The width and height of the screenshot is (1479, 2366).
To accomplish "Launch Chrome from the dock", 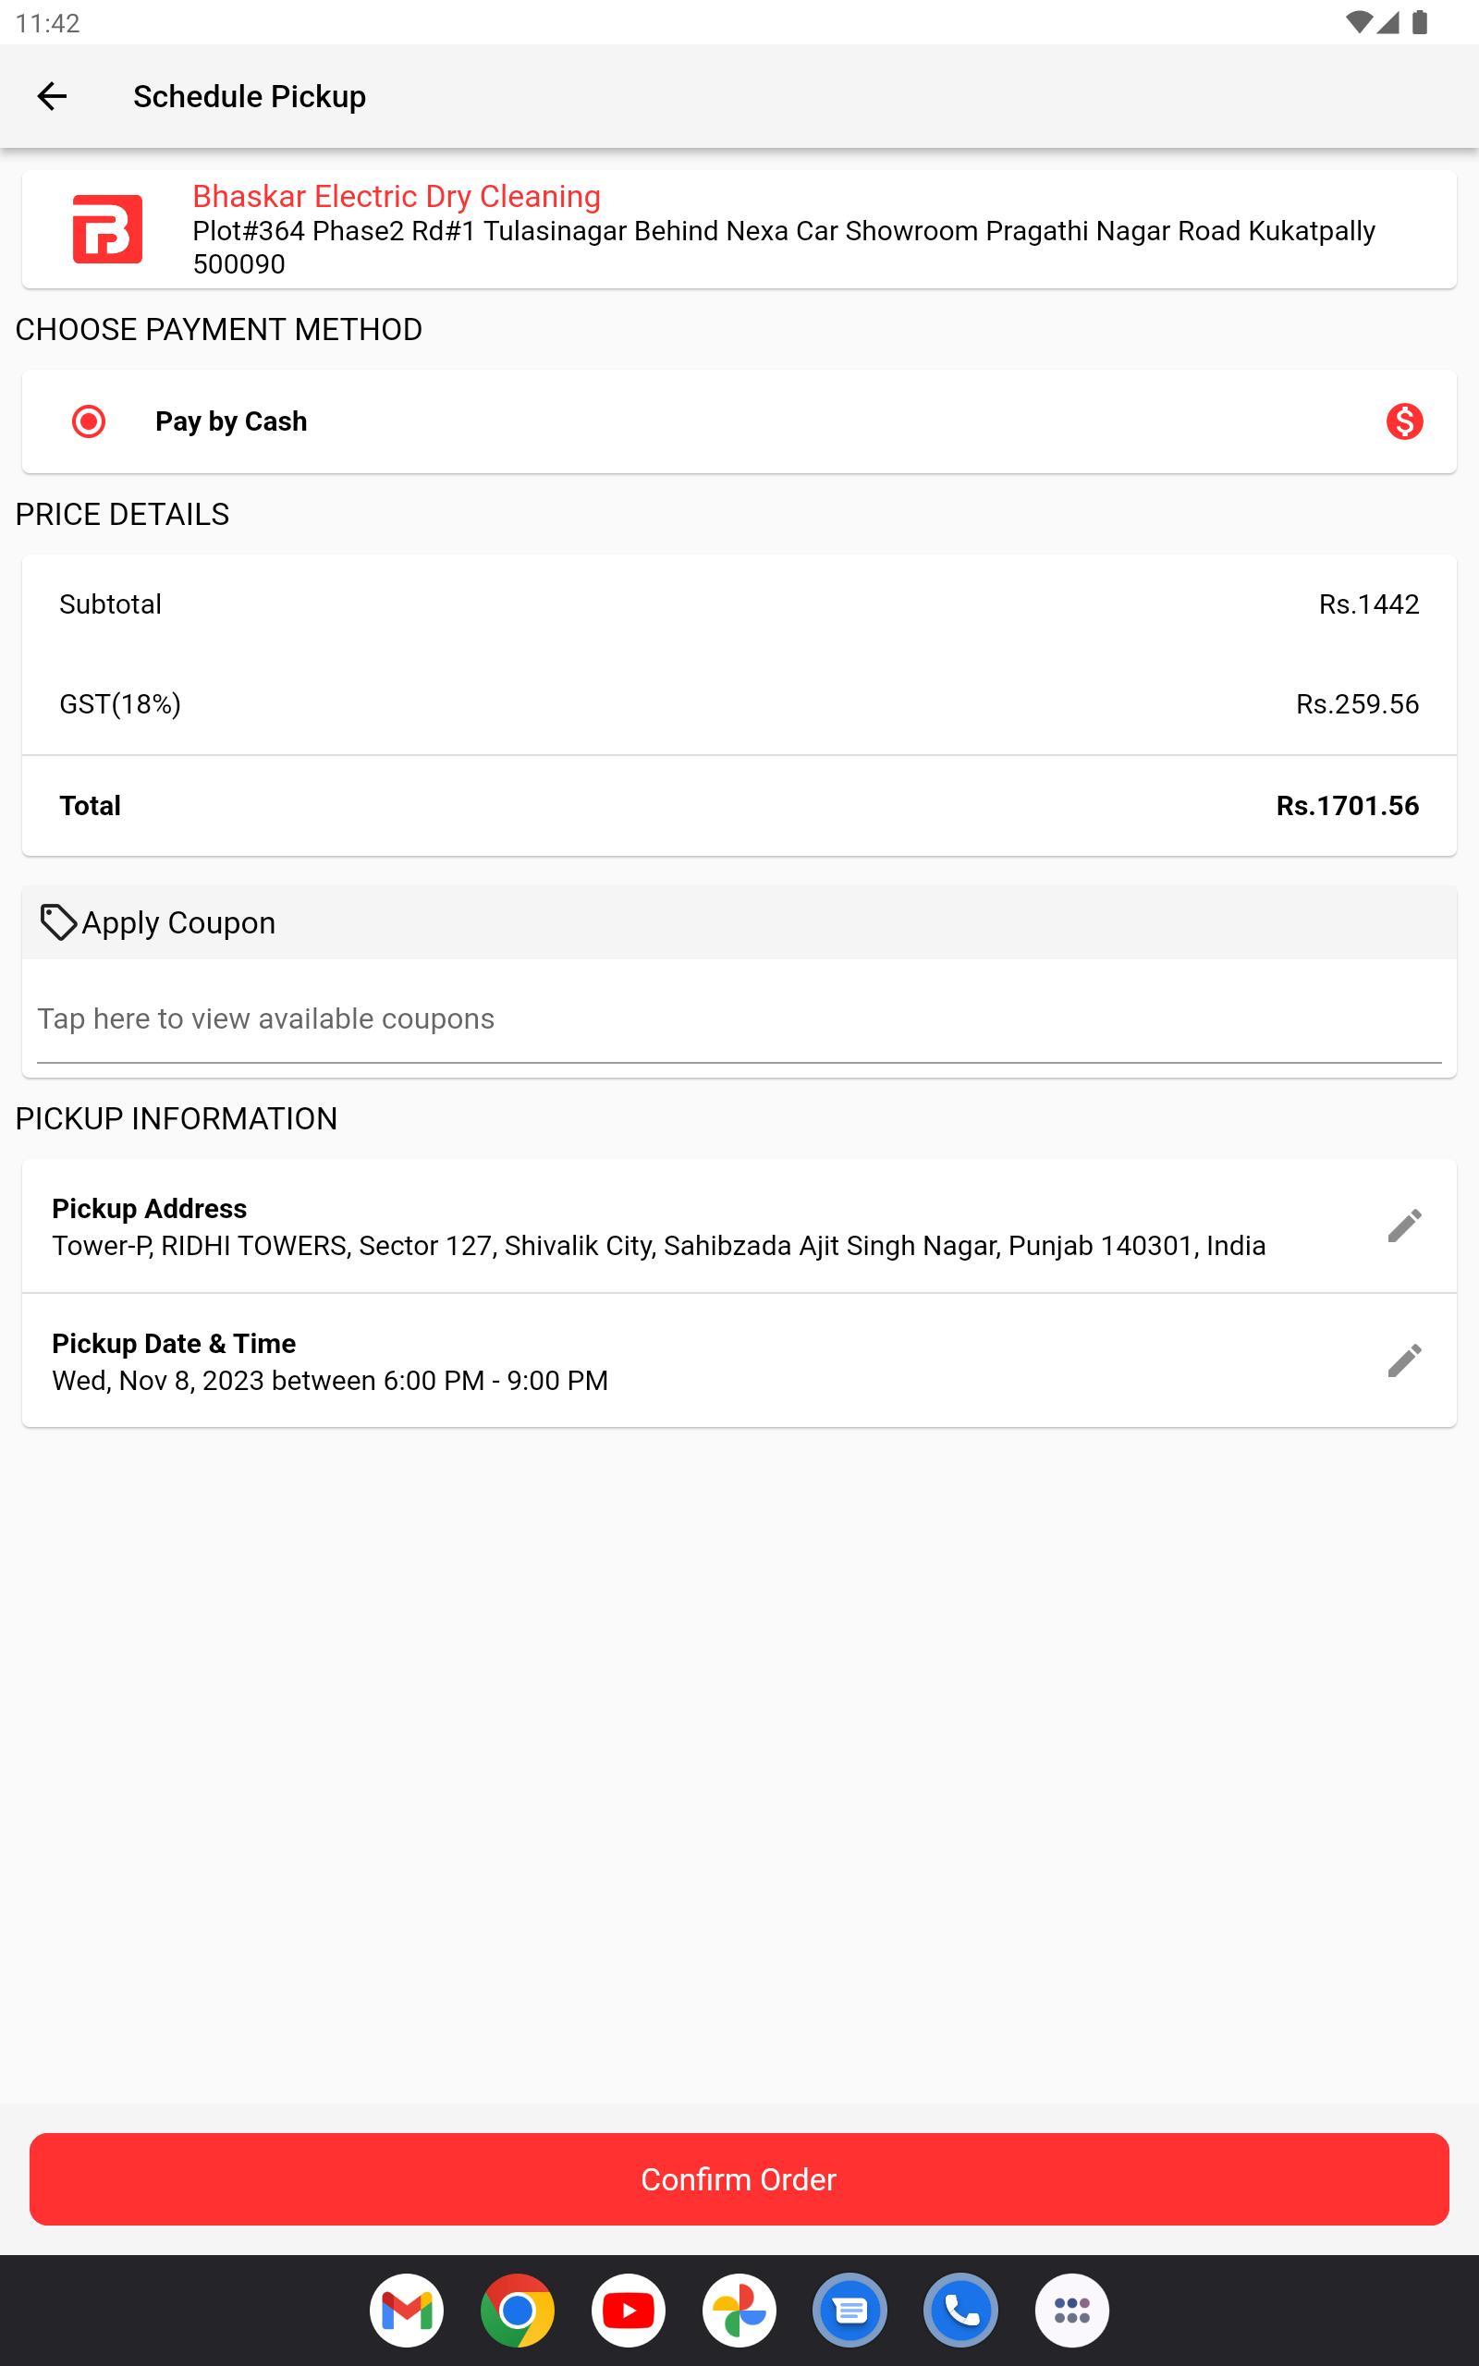I will pyautogui.click(x=518, y=2311).
